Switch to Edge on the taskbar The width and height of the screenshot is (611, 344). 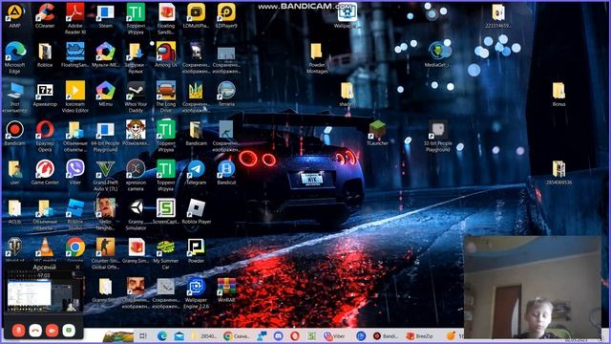click(161, 335)
